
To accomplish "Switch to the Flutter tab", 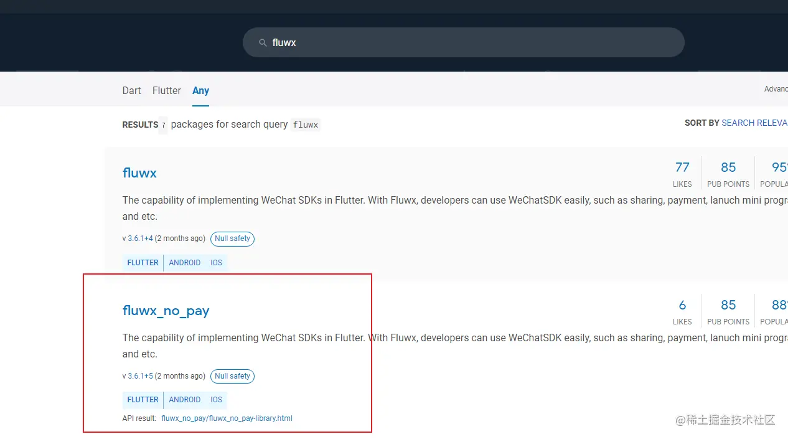I will pos(166,90).
